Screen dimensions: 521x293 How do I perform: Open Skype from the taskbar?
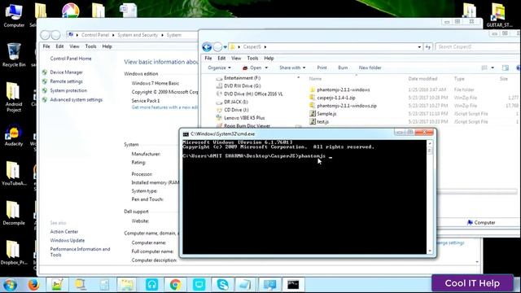coord(222,285)
